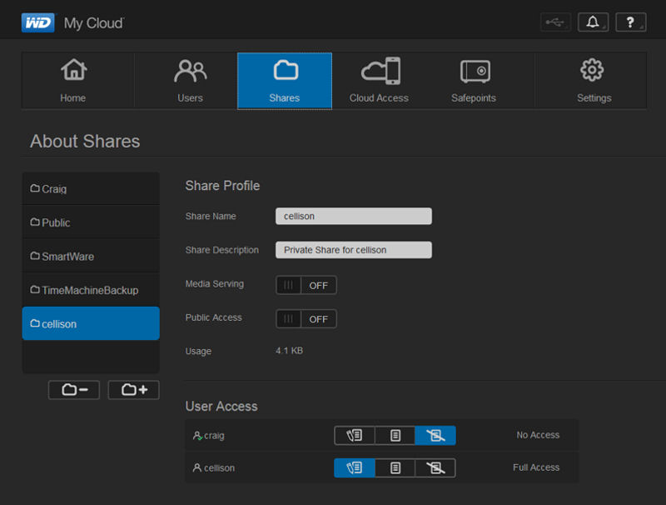This screenshot has width=666, height=505.
Task: Click craig's no-access icon
Action: [435, 435]
